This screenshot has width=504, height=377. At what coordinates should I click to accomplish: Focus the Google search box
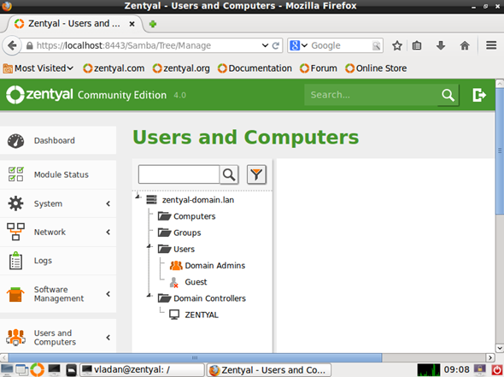341,45
